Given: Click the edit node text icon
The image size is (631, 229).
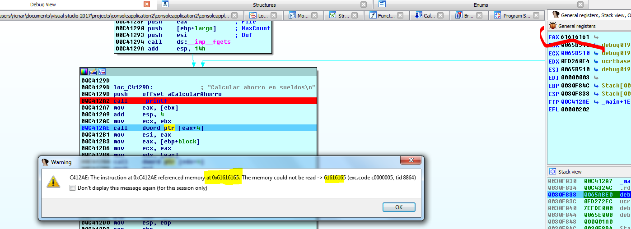Looking at the screenshot, I should (x=93, y=72).
